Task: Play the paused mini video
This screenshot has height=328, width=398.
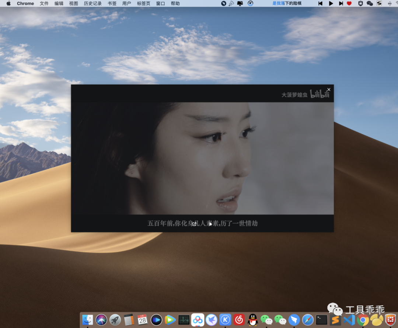Action: pyautogui.click(x=210, y=224)
